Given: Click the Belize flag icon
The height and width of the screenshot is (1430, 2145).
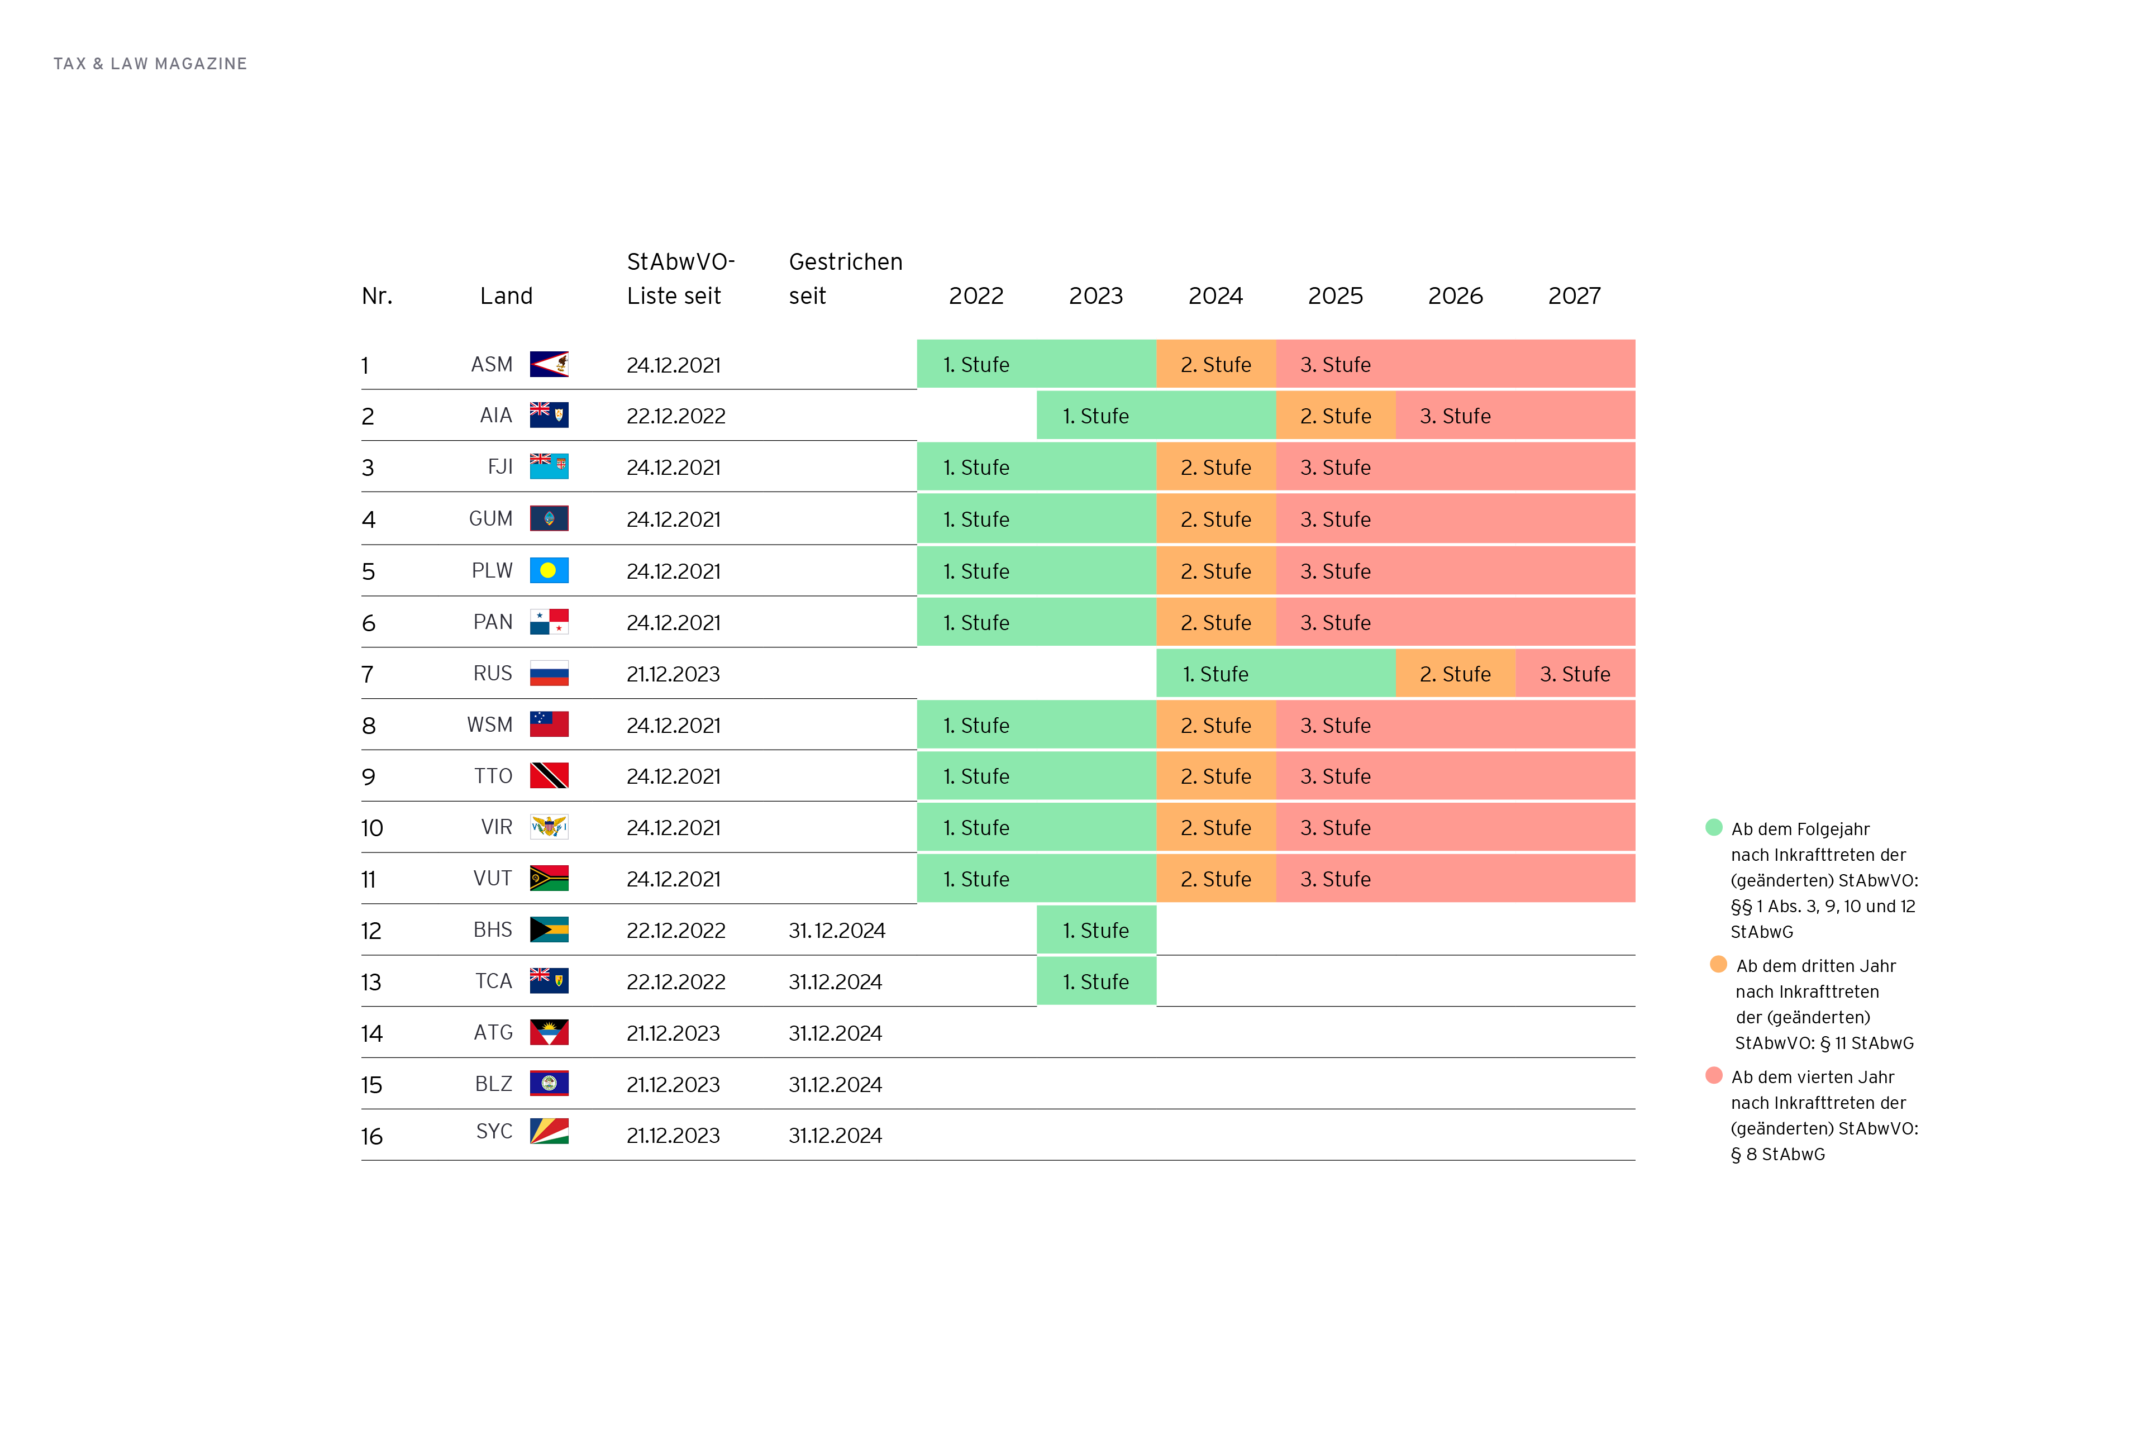Looking at the screenshot, I should click(x=549, y=1084).
